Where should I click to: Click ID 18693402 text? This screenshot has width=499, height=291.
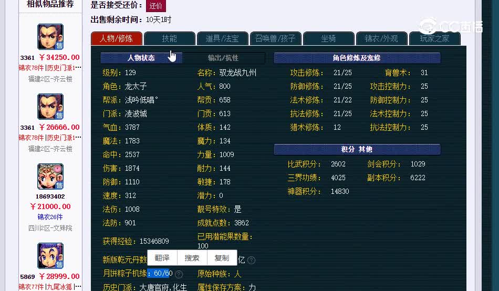point(50,196)
